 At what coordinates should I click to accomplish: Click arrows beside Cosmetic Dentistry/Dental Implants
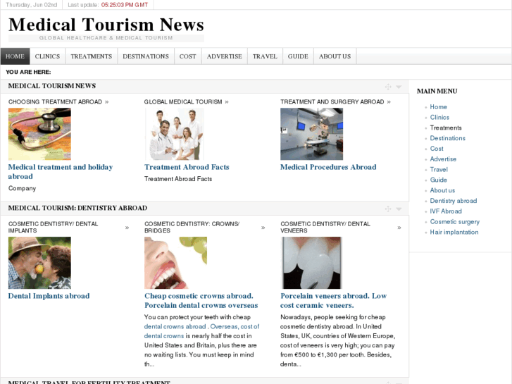tap(127, 228)
